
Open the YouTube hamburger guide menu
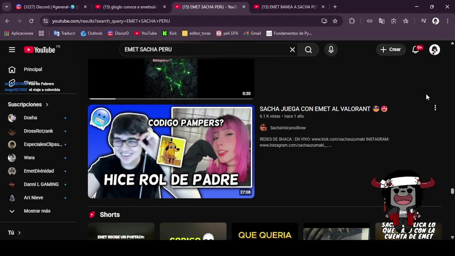pos(12,50)
